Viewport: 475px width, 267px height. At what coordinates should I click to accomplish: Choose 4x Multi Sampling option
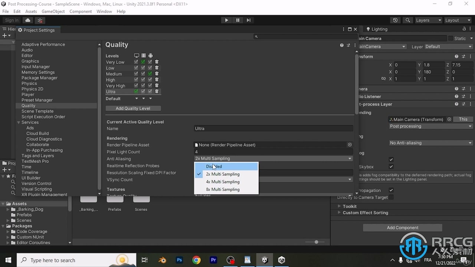(226, 182)
